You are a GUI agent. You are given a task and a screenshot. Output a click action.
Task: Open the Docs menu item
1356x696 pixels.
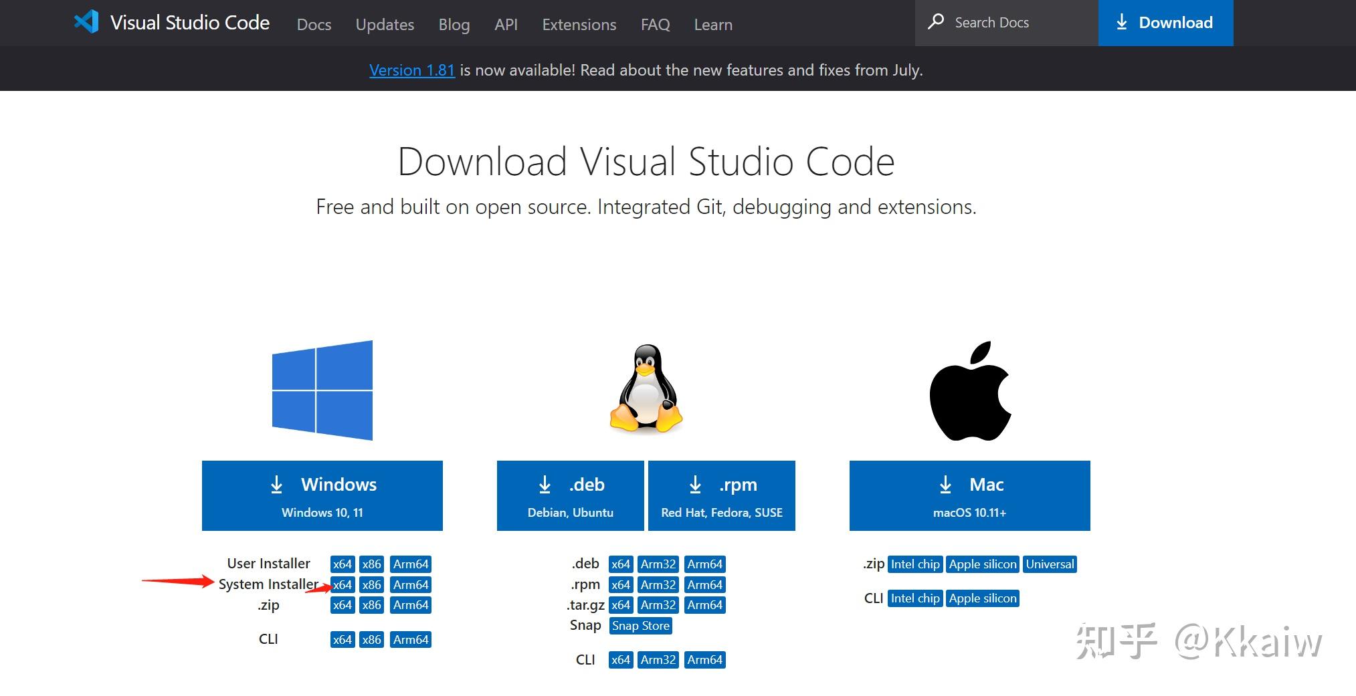(x=313, y=24)
